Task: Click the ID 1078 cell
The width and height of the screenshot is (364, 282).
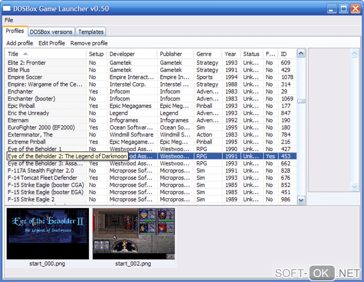Action: pos(287,77)
